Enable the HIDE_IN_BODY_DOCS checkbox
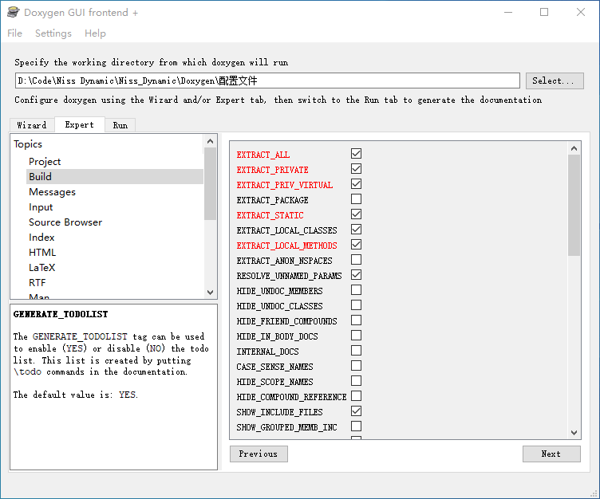Viewport: 600px width, 499px height. (356, 336)
